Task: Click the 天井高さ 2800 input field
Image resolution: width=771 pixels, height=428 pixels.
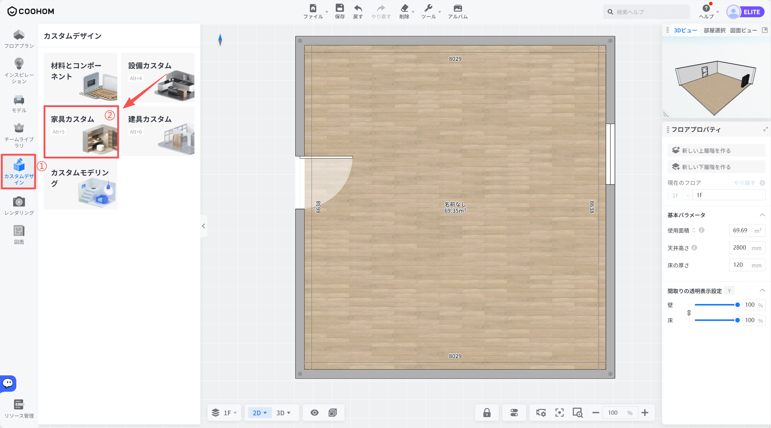Action: (x=747, y=248)
